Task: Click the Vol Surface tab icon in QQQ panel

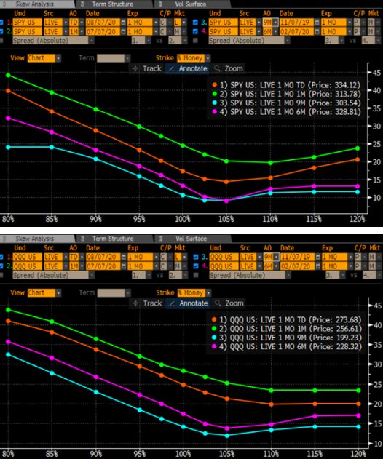Action: tap(161, 239)
